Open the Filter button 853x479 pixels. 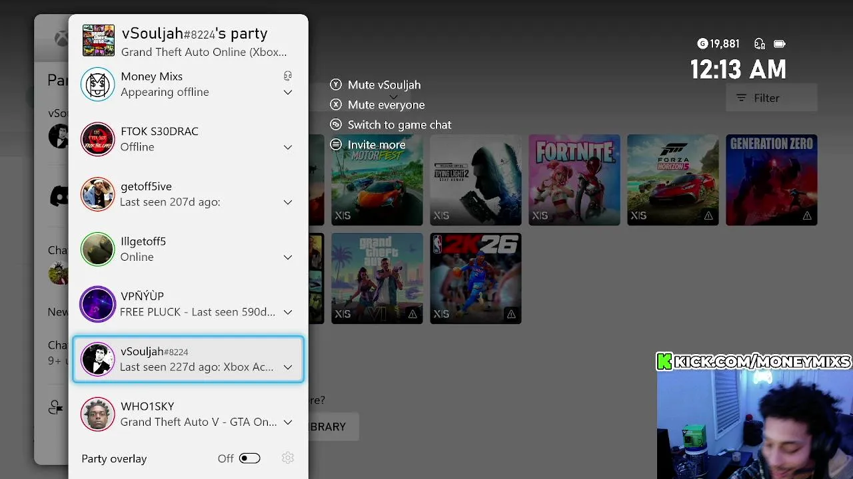tap(772, 98)
